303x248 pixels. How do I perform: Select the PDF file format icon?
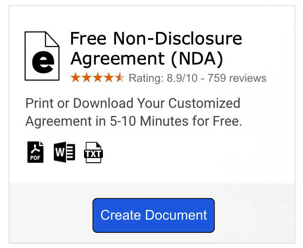point(35,152)
